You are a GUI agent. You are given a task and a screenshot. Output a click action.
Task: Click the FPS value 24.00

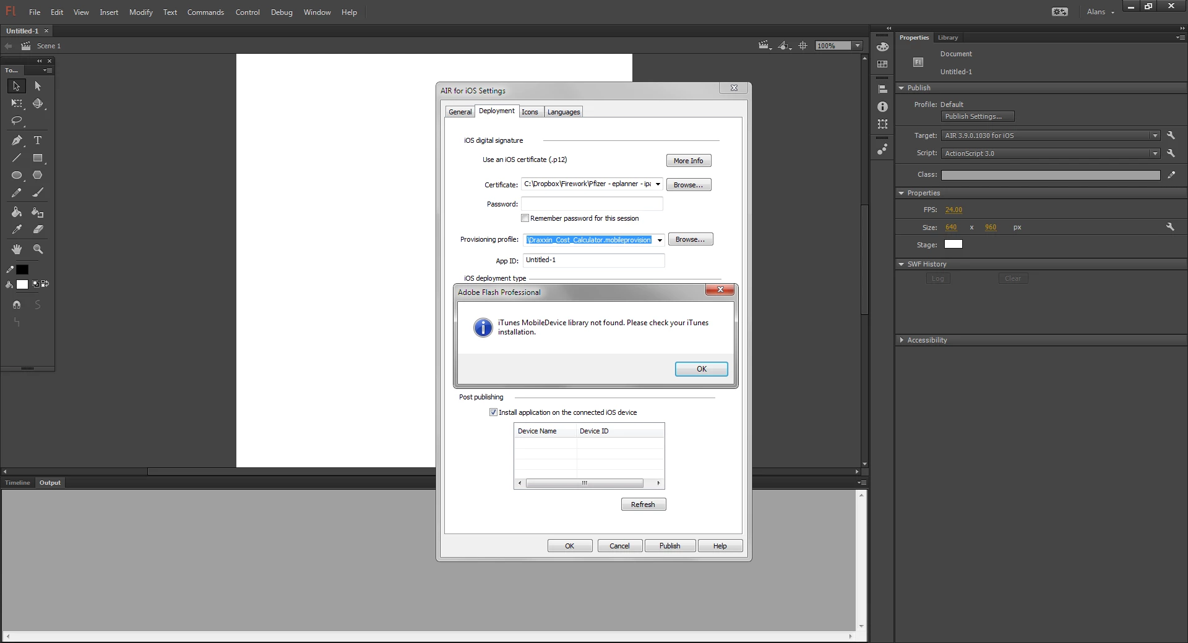pyautogui.click(x=953, y=210)
